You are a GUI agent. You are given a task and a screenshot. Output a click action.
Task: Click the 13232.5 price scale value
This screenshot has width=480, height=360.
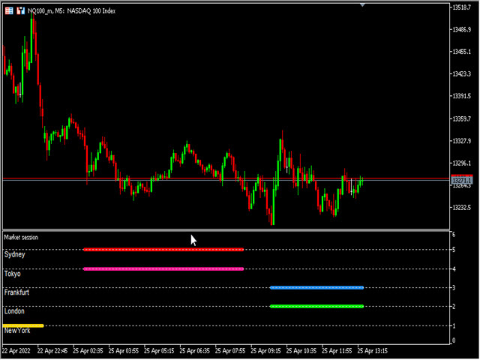pyautogui.click(x=462, y=208)
